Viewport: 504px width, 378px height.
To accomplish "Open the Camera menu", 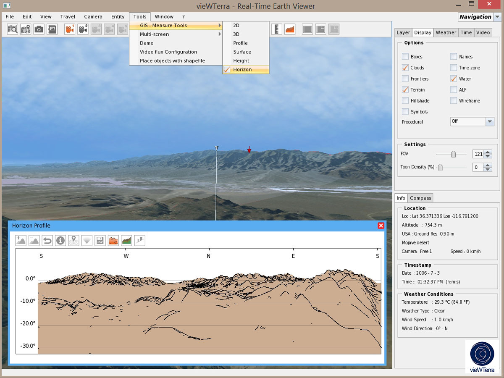I will 93,17.
